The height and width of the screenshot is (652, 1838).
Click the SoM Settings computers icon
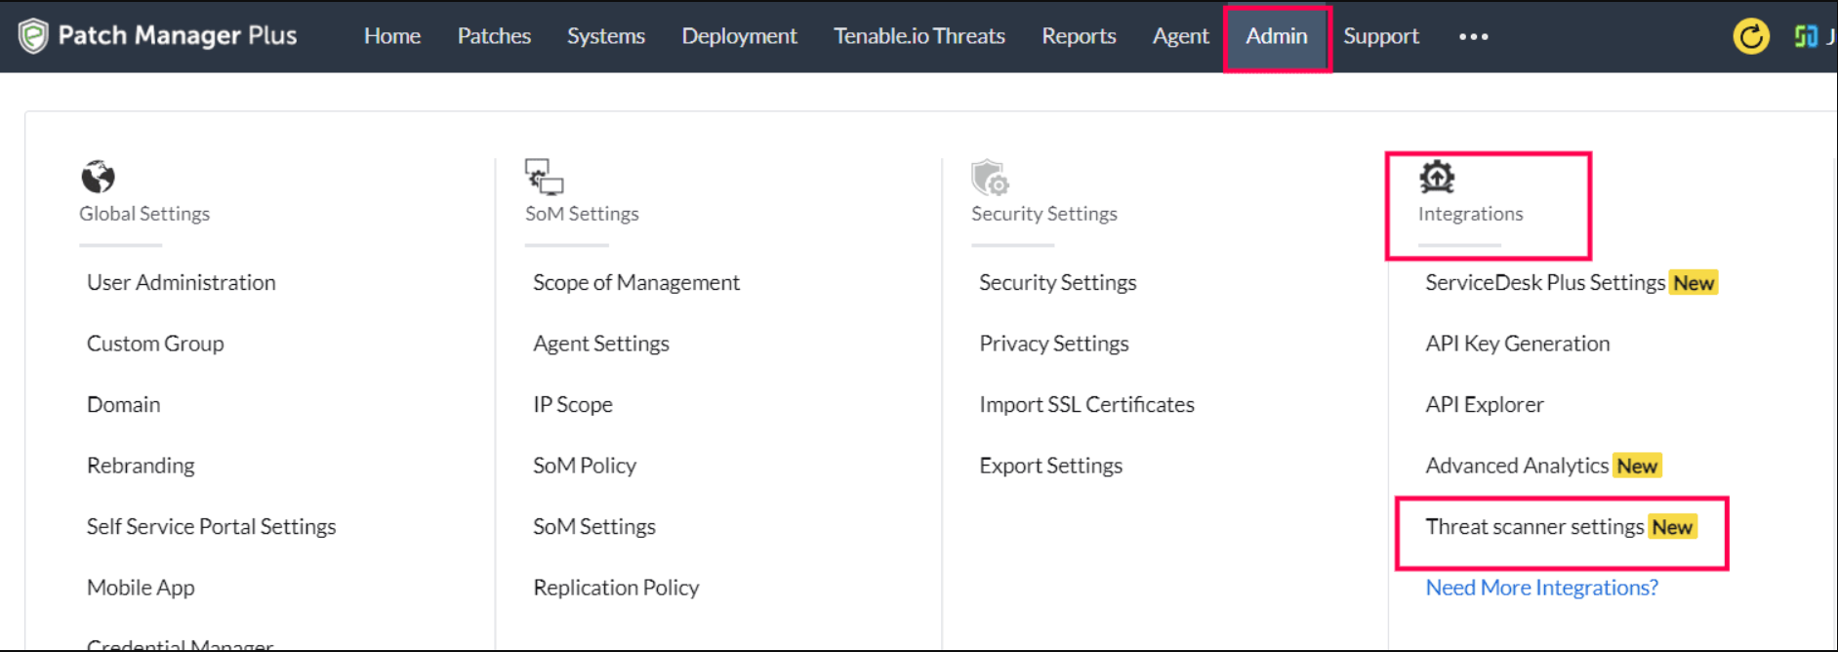[x=544, y=177]
